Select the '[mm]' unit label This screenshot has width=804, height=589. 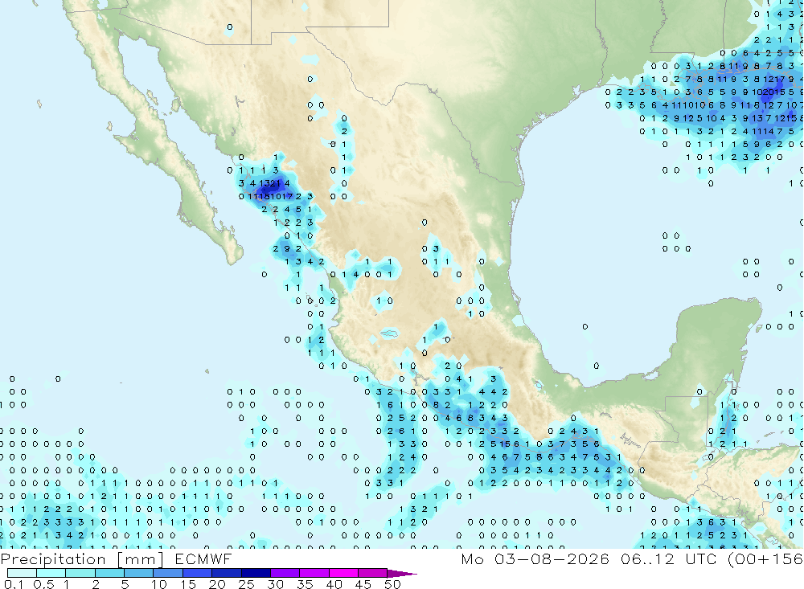coord(140,559)
